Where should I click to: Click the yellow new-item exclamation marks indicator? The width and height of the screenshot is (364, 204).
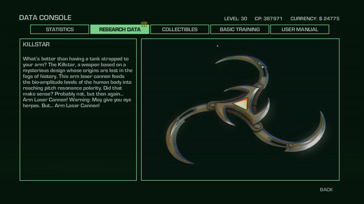[144, 25]
